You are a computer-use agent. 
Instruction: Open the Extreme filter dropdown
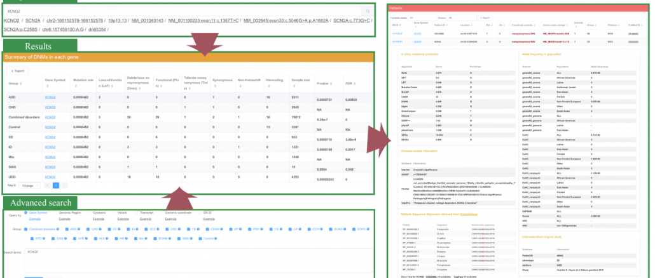pos(461,18)
